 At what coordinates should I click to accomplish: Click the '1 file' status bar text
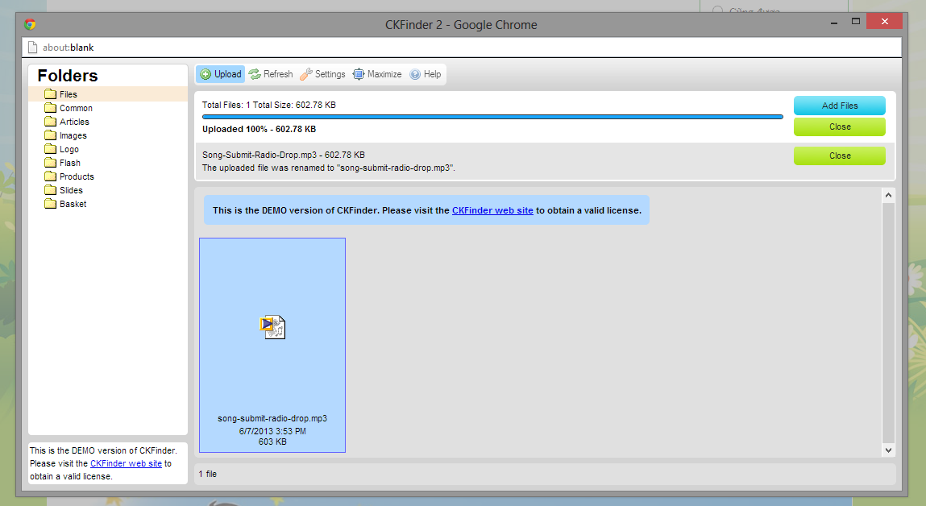208,474
